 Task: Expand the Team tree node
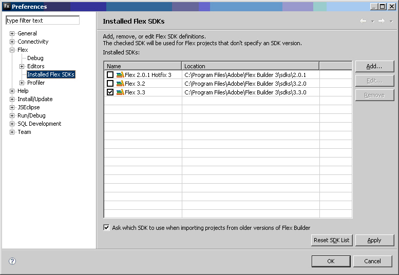[12, 132]
